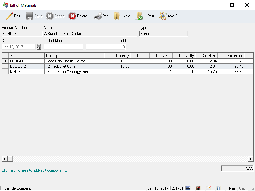Image resolution: width=255 pixels, height=191 pixels.
Task: Print the bill of materials
Action: [102, 16]
